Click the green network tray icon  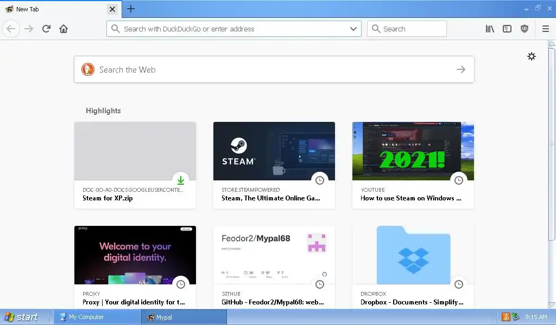click(516, 317)
